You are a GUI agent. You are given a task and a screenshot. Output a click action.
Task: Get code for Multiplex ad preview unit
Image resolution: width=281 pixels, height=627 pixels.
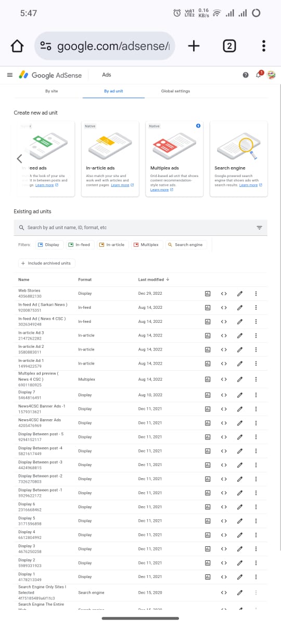(224, 380)
